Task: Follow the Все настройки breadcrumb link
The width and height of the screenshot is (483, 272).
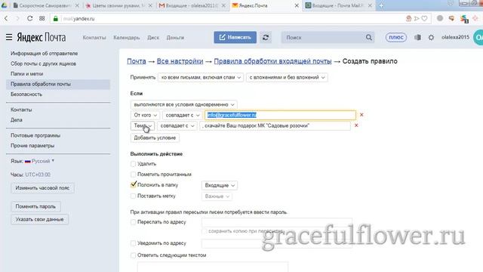Action: [180, 61]
